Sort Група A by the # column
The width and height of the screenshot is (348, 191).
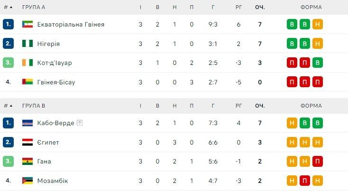tap(8, 7)
